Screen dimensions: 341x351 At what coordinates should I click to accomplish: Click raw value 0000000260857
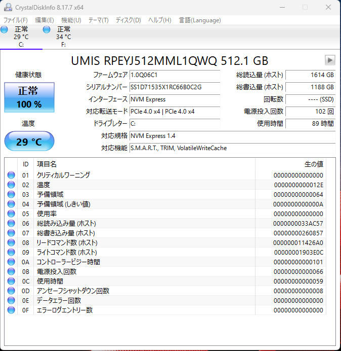coord(299,233)
